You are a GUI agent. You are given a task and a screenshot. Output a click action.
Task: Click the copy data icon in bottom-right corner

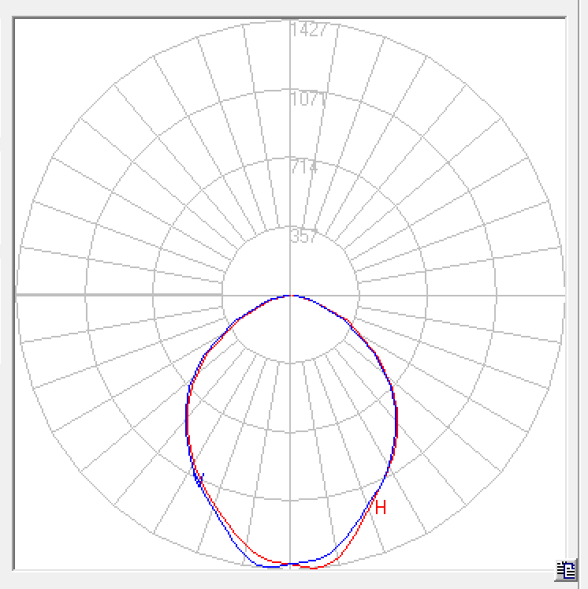(564, 571)
